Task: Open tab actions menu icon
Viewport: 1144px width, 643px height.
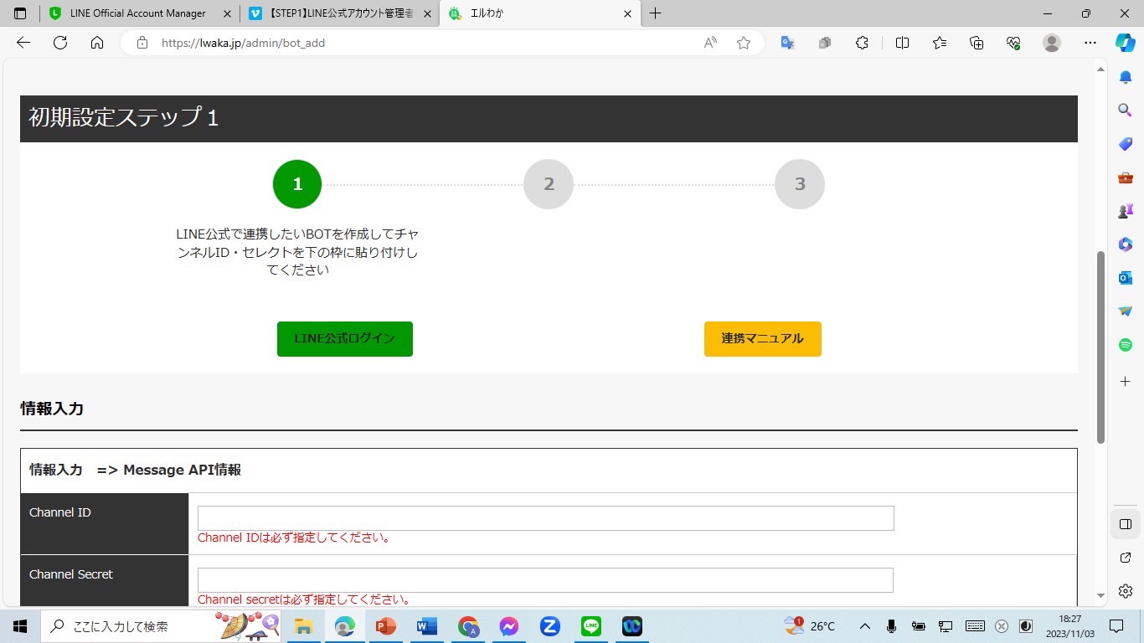Action: pos(20,13)
